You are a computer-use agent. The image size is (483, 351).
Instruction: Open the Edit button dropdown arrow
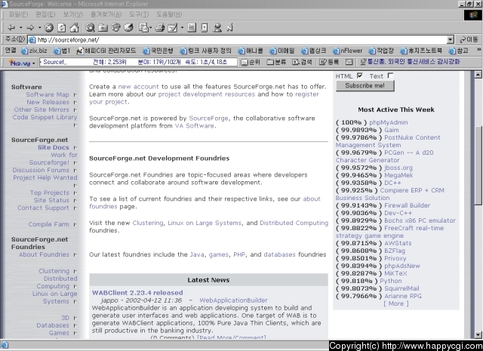[x=182, y=28]
